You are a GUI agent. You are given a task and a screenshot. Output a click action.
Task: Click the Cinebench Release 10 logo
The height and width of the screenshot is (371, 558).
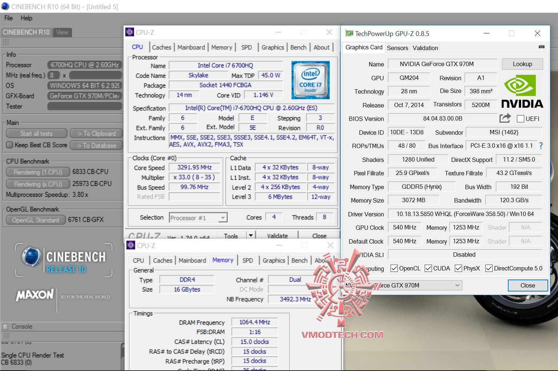[64, 260]
